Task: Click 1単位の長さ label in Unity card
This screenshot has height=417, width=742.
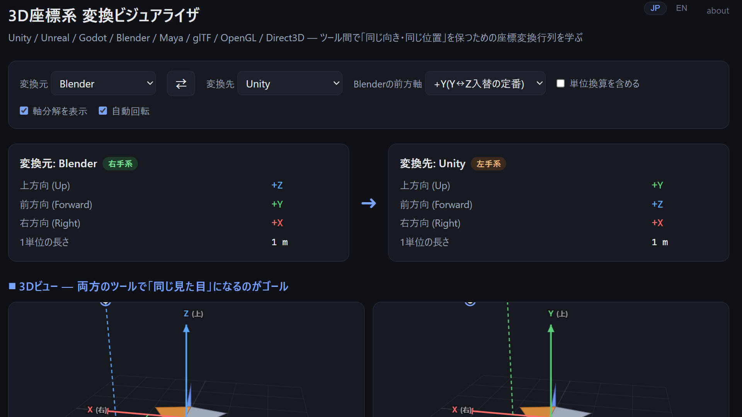Action: 425,242
